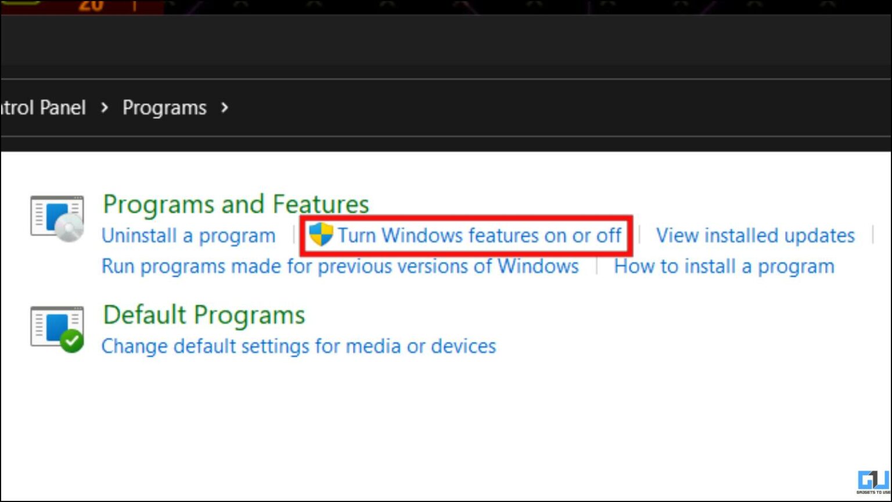Open How to install a program help

pyautogui.click(x=725, y=266)
